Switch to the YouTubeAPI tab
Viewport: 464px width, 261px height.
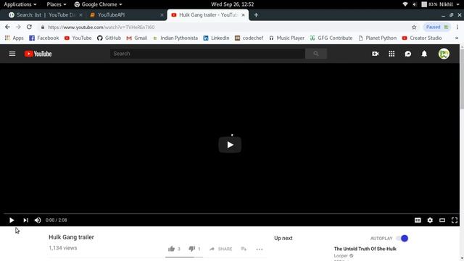pos(126,14)
